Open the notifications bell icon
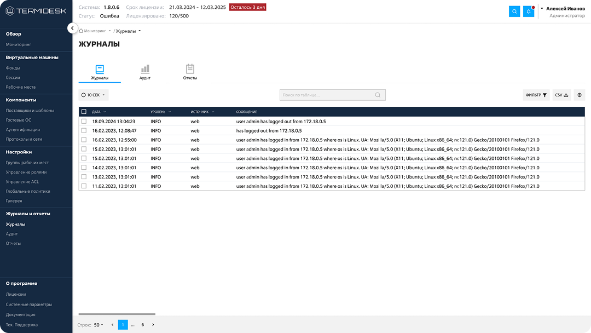Viewport: 591px width, 333px height. click(x=529, y=12)
